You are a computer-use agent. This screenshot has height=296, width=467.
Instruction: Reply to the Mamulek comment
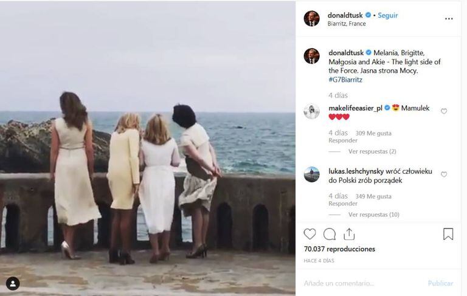click(x=343, y=140)
